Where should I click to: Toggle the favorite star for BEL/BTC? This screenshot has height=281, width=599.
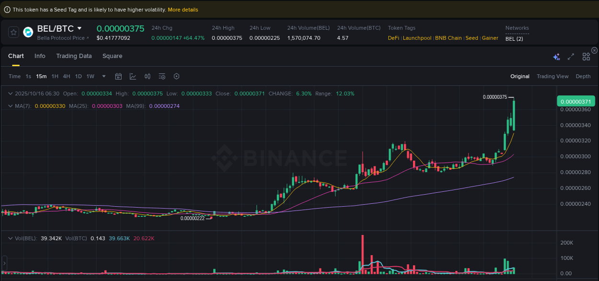click(13, 32)
